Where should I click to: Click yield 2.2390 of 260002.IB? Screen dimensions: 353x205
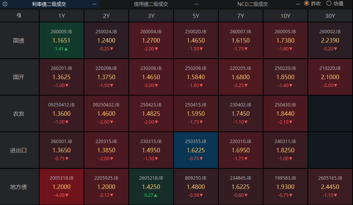click(330, 41)
